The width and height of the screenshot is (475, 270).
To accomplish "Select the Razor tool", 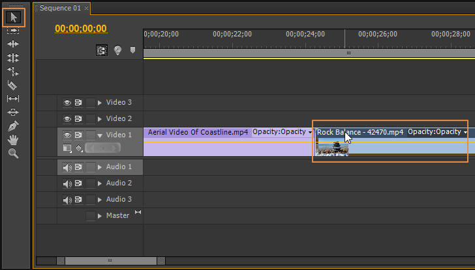I will point(12,85).
